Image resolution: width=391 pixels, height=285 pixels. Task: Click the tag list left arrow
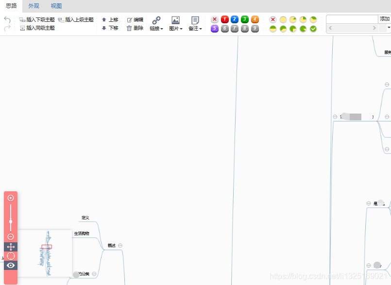click(330, 28)
